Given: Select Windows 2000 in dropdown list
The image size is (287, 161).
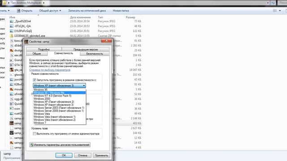Looking at the screenshot, I should tap(60, 99).
